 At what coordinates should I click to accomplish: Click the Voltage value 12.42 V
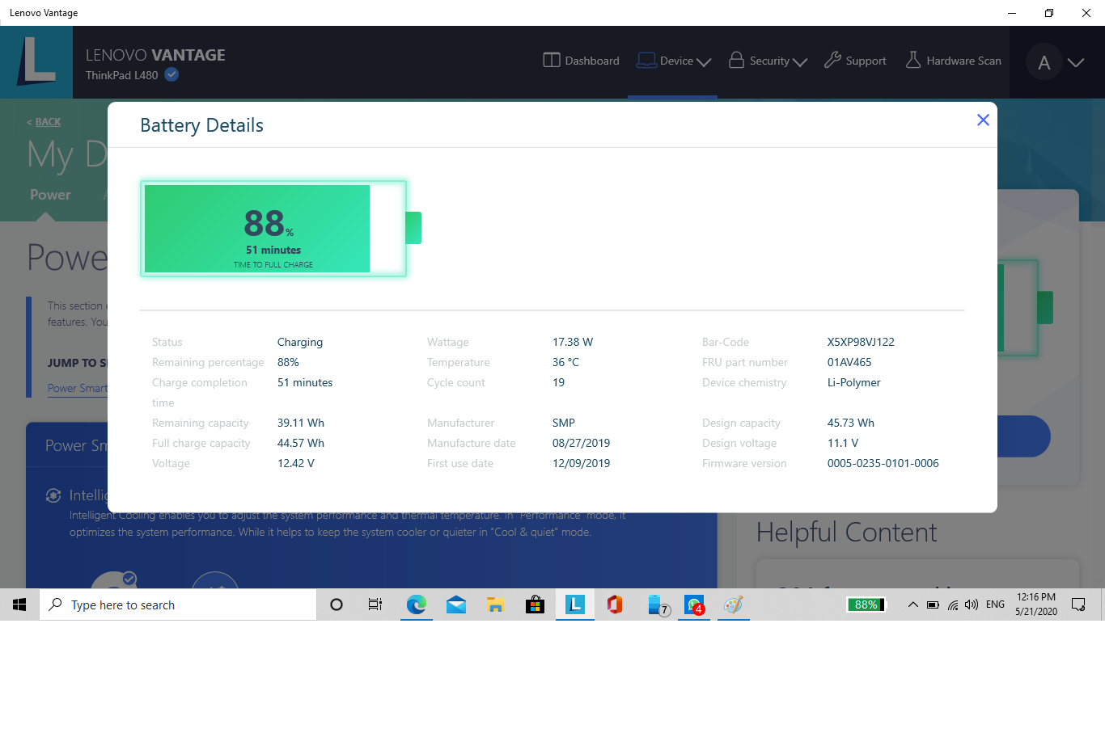point(296,463)
